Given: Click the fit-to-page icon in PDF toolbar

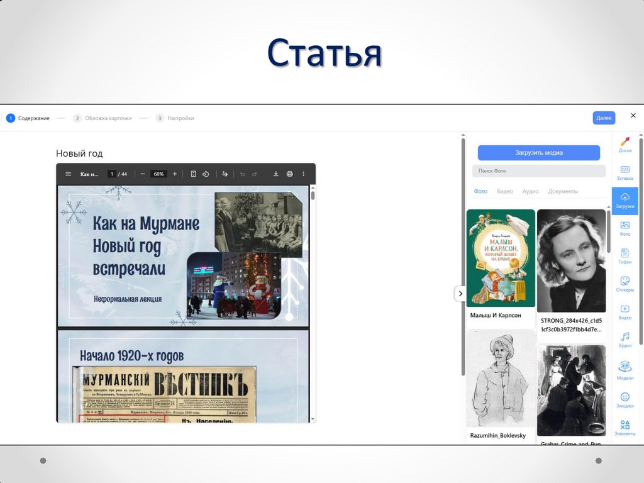Looking at the screenshot, I should pos(194,174).
